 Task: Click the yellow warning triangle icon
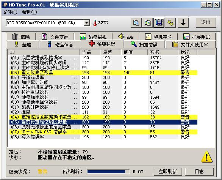tap(207, 157)
